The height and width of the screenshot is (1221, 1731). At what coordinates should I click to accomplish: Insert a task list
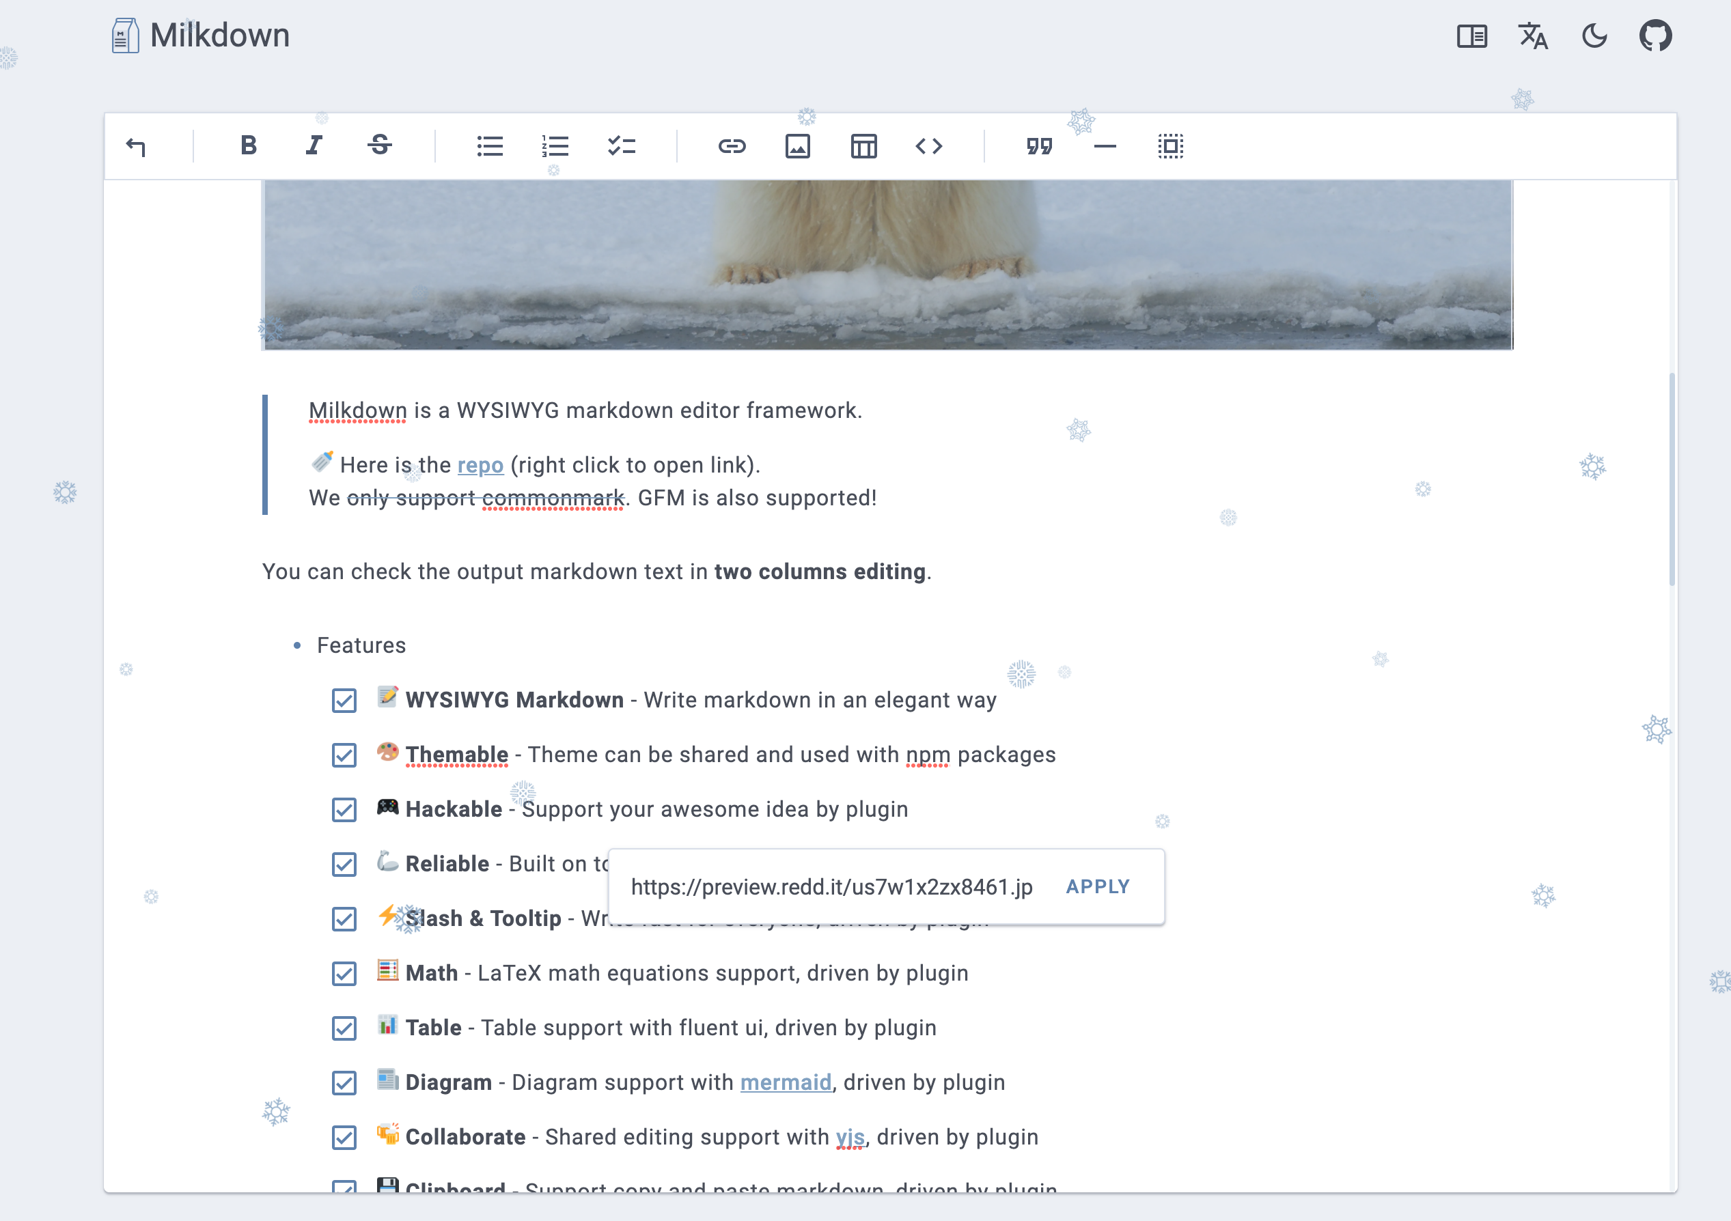(x=621, y=145)
